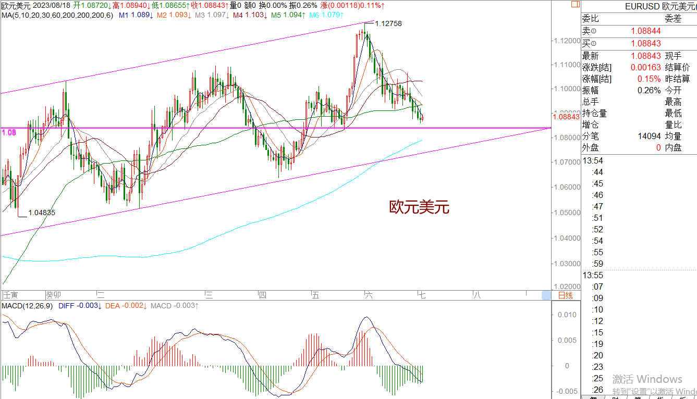Image resolution: width=697 pixels, height=399 pixels.
Task: Select the M1 1.089 moving average label
Action: (136, 15)
